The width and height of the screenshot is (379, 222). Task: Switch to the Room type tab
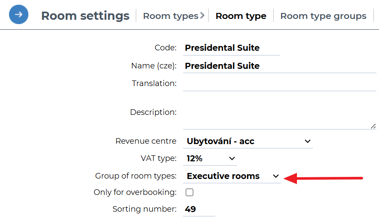pyautogui.click(x=241, y=16)
